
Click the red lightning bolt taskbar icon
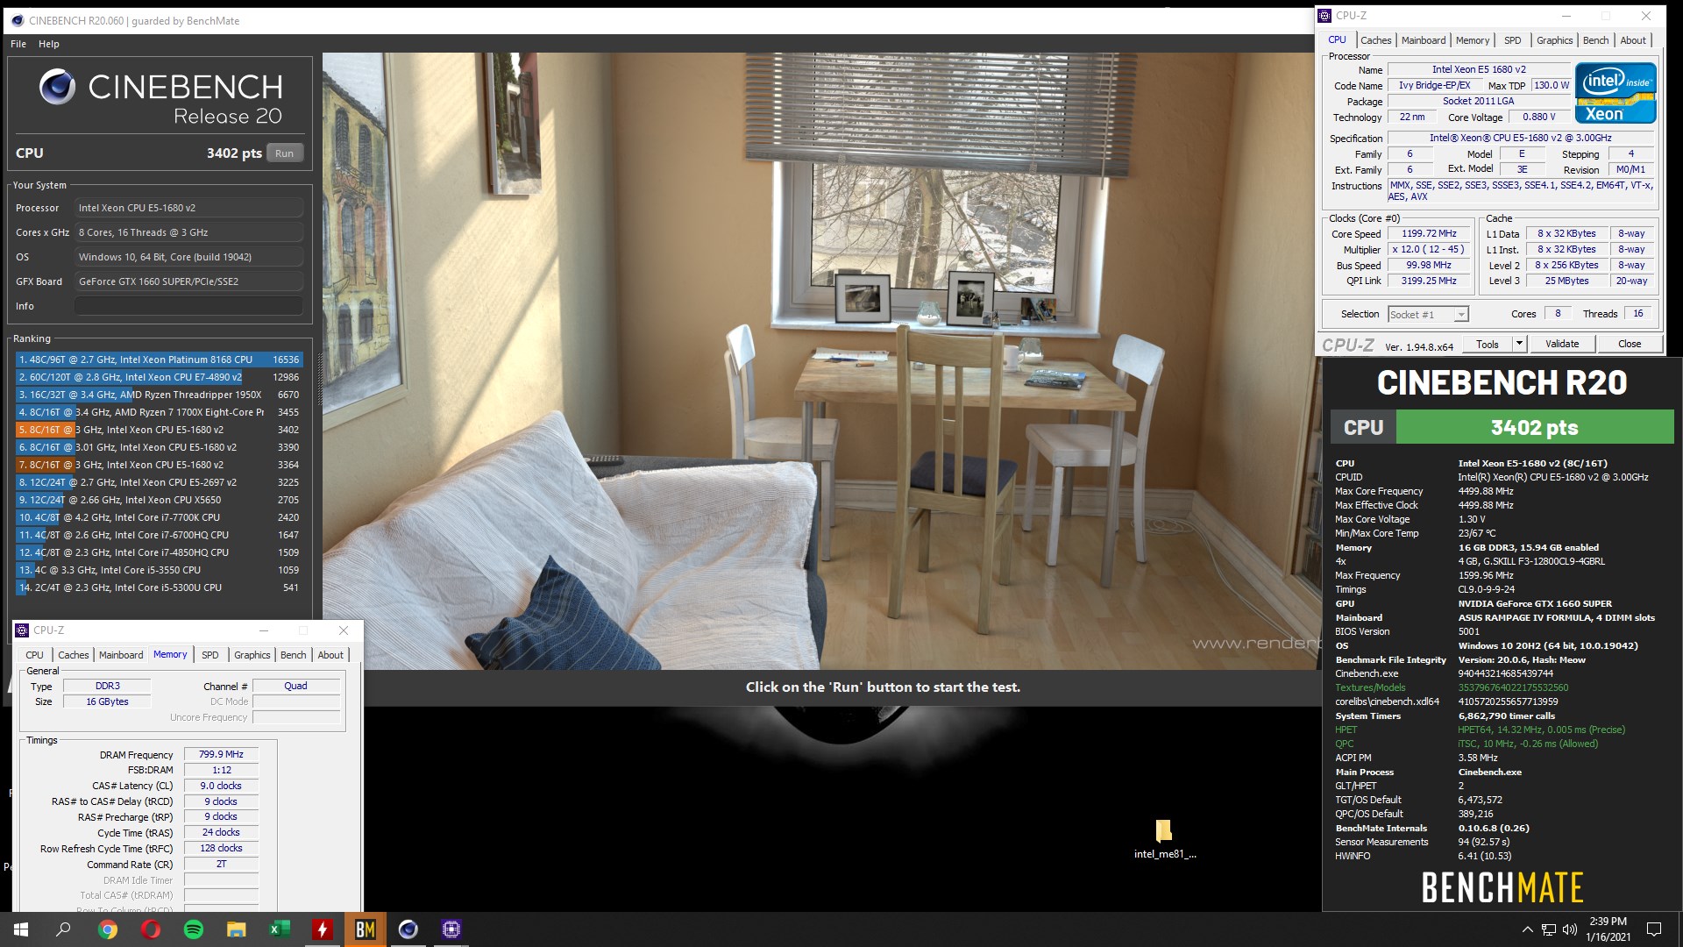point(323,929)
